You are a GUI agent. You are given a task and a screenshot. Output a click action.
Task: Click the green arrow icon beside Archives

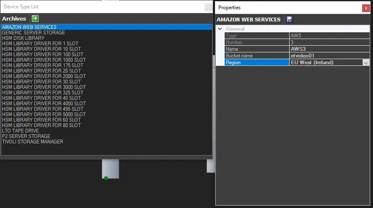coord(35,18)
